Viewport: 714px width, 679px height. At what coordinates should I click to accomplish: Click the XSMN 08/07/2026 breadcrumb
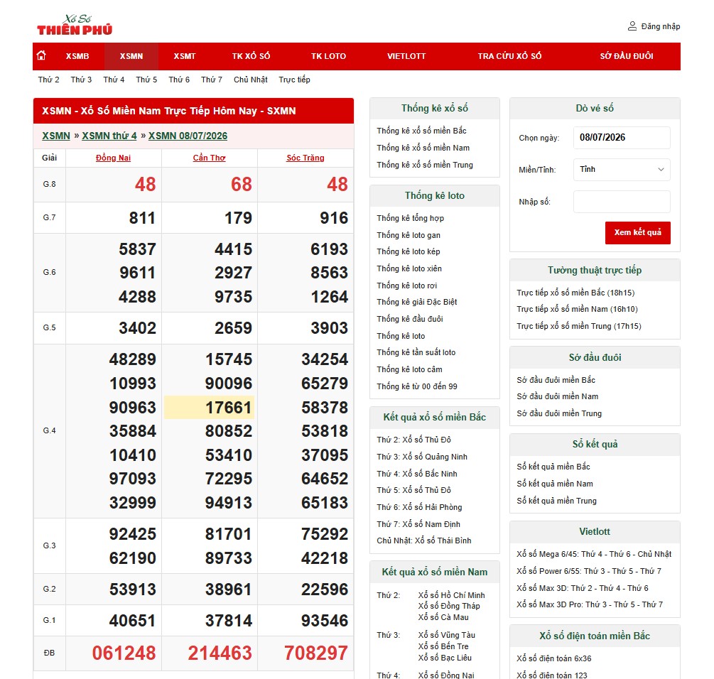(188, 136)
